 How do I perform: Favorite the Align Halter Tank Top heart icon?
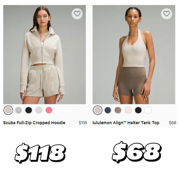[166, 14]
